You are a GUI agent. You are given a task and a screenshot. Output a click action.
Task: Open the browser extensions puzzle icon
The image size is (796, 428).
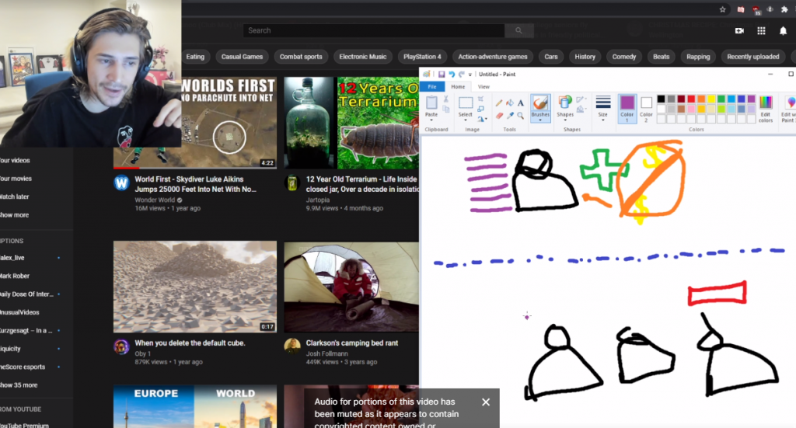click(x=784, y=9)
